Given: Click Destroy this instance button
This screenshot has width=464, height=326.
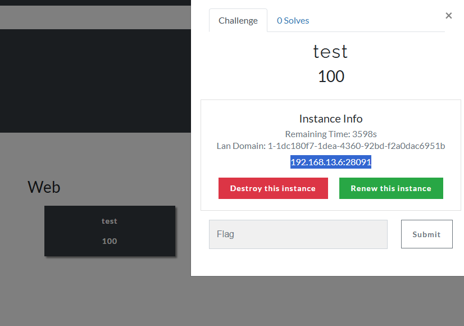Looking at the screenshot, I should 273,188.
